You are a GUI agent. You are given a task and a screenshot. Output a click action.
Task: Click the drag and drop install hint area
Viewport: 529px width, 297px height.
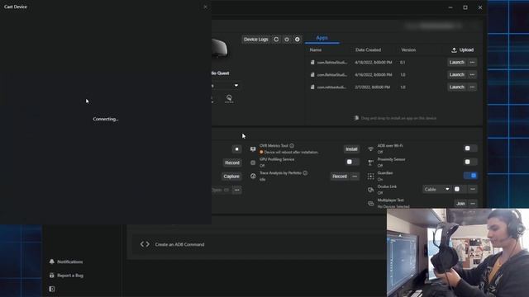(395, 118)
